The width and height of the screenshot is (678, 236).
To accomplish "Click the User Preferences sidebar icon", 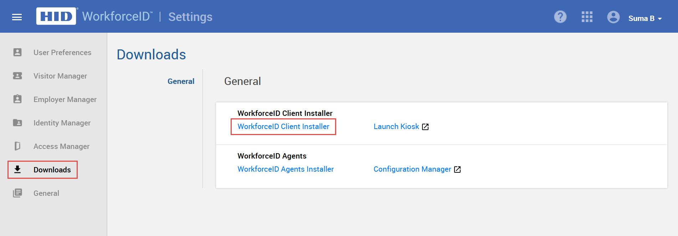I will (17, 52).
